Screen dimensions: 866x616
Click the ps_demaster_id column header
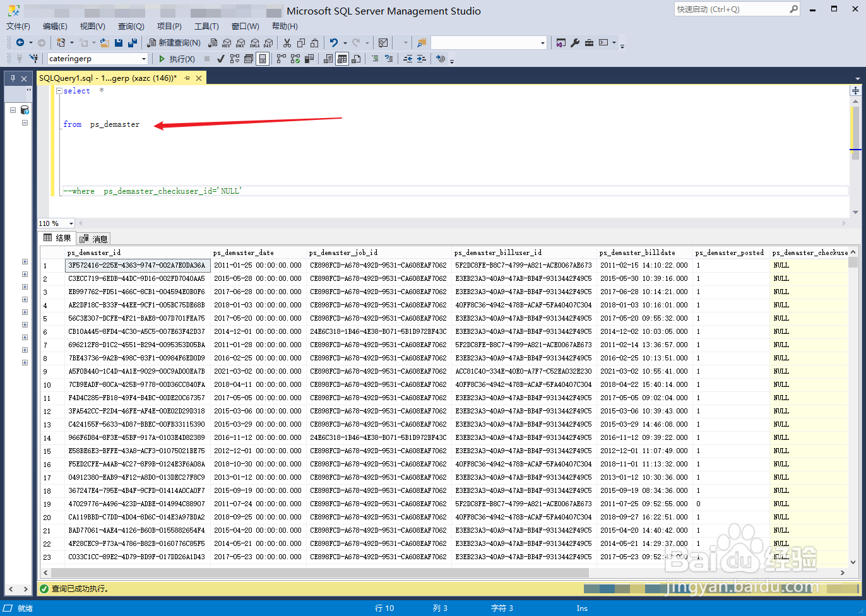pos(138,252)
